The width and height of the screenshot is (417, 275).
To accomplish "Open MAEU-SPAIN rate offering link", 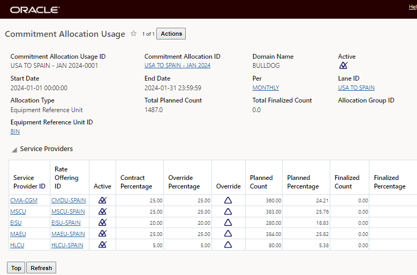I will click(x=68, y=234).
